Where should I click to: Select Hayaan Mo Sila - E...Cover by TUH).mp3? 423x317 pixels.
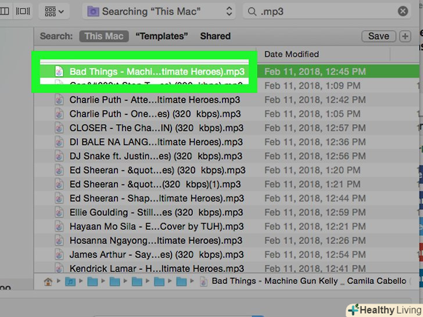coord(156,226)
